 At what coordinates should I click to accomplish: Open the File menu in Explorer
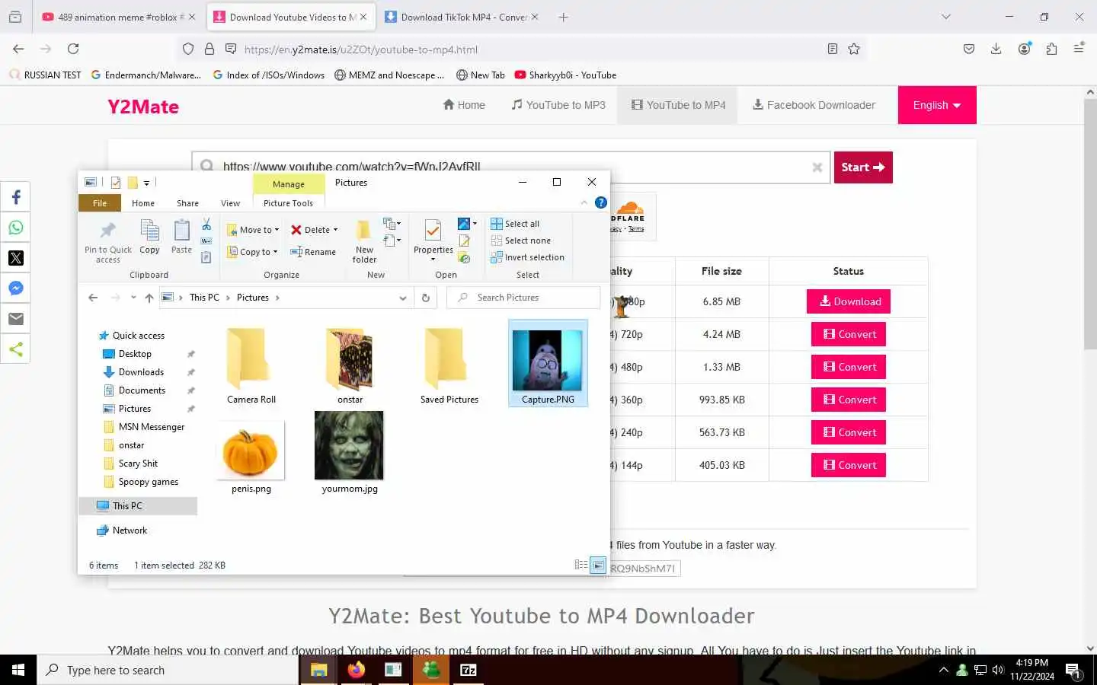point(100,203)
